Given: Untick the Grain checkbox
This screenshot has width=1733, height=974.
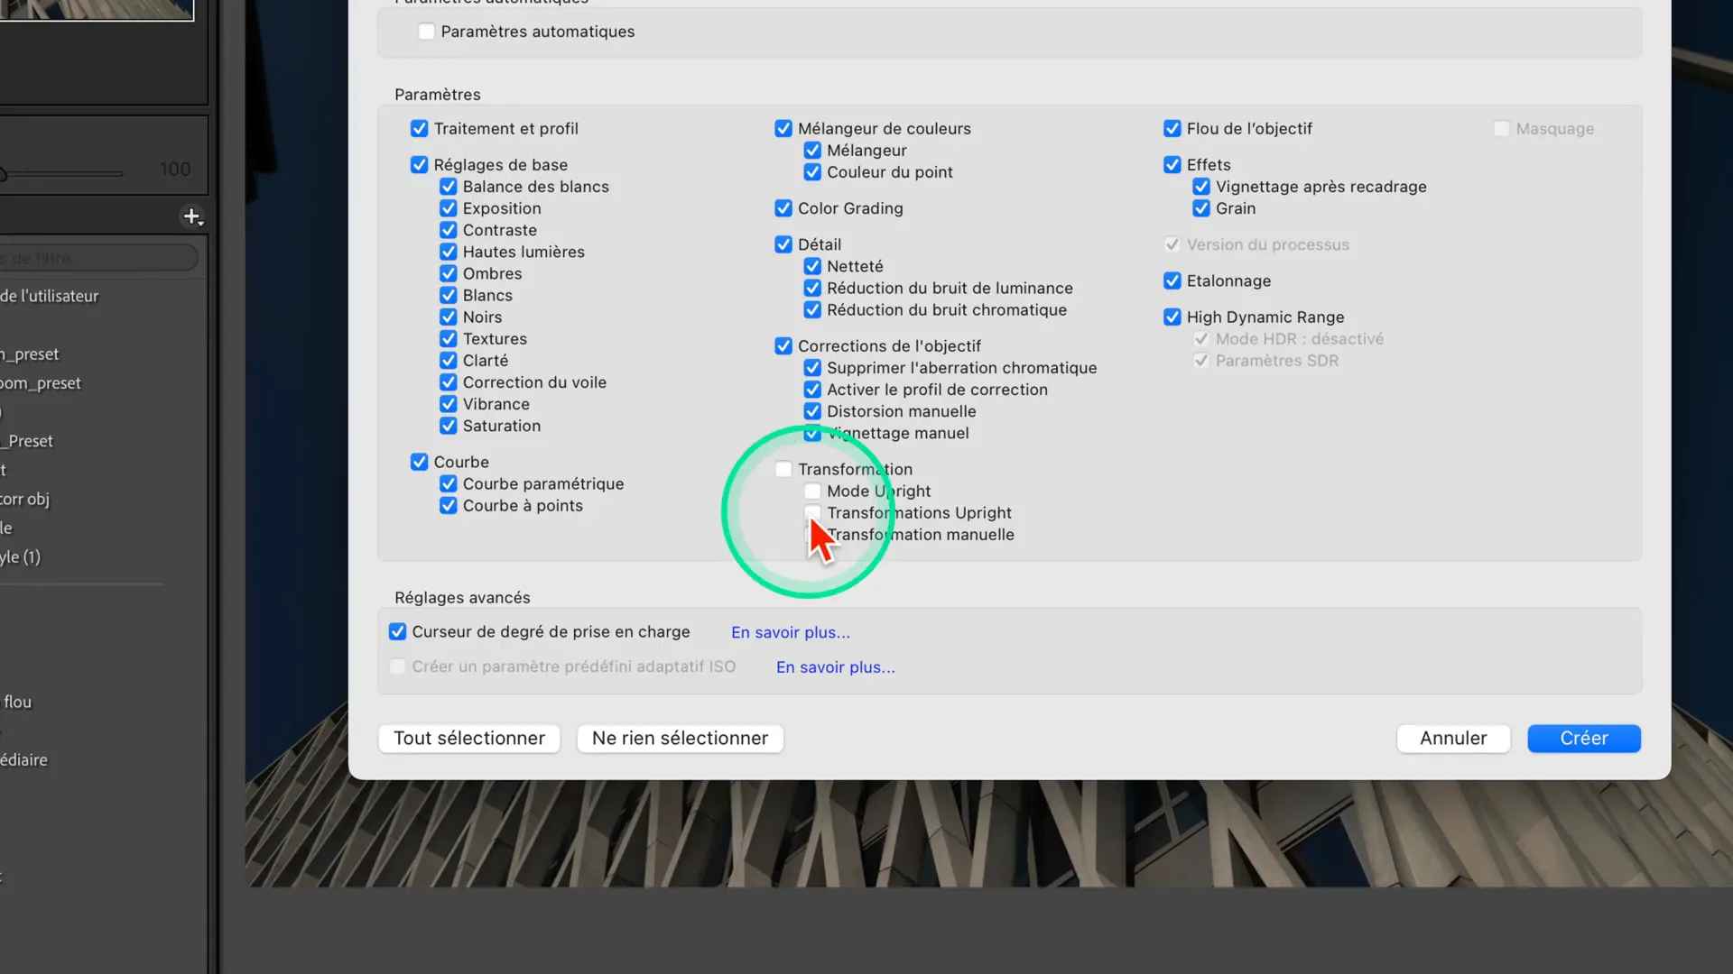Looking at the screenshot, I should tap(1201, 208).
